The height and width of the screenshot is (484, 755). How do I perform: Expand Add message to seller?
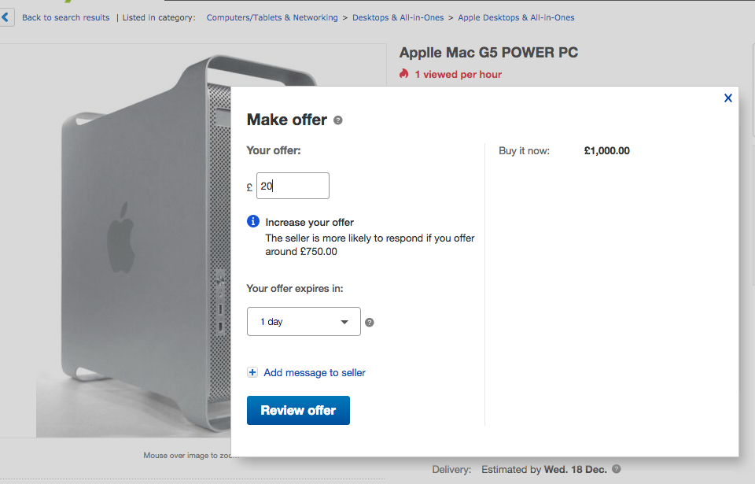[315, 373]
